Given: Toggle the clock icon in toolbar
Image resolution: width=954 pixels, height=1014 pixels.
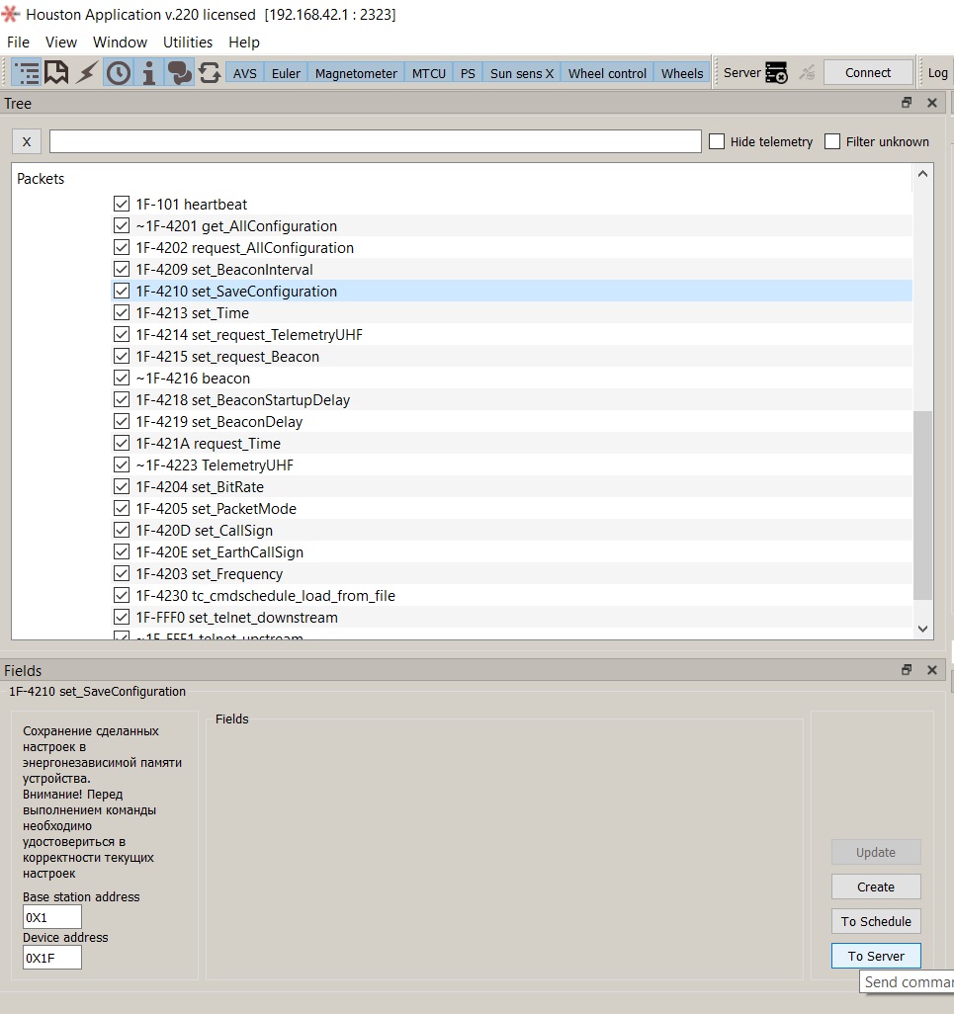Looking at the screenshot, I should point(119,73).
